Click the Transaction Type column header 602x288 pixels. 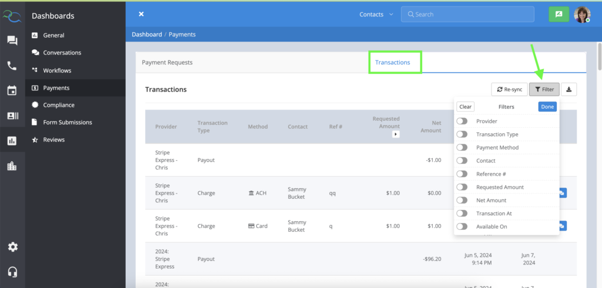coord(212,127)
